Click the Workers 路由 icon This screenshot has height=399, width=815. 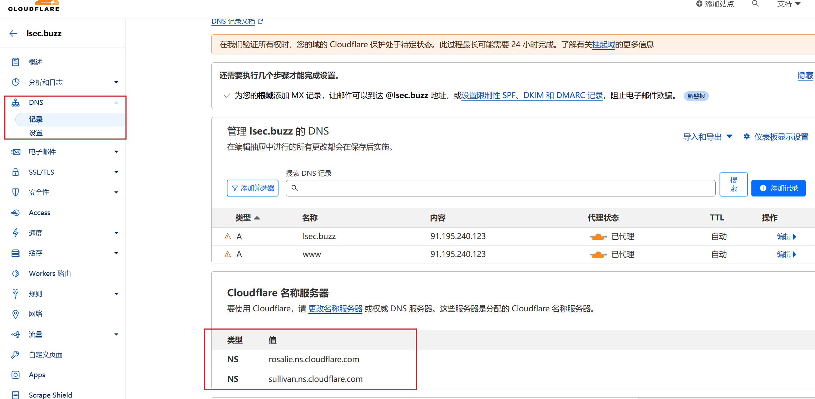click(15, 273)
